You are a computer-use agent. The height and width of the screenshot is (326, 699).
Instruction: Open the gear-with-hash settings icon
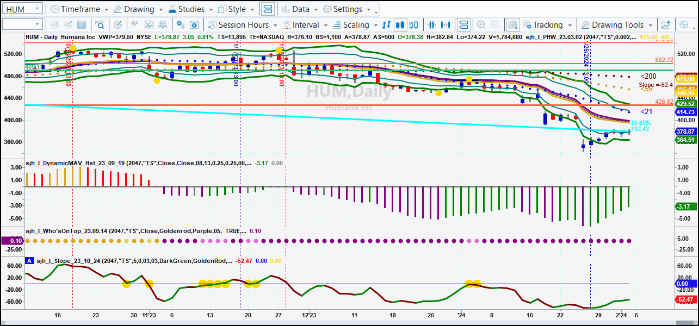click(181, 24)
